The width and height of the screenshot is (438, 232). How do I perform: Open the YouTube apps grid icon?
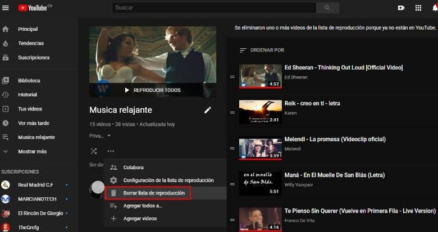(x=418, y=8)
